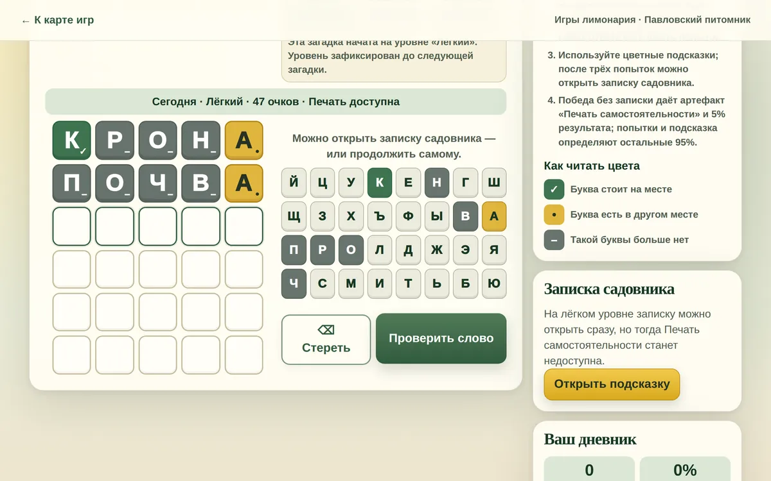Click the «Проверить слово» button
The width and height of the screenshot is (771, 481).
click(441, 339)
